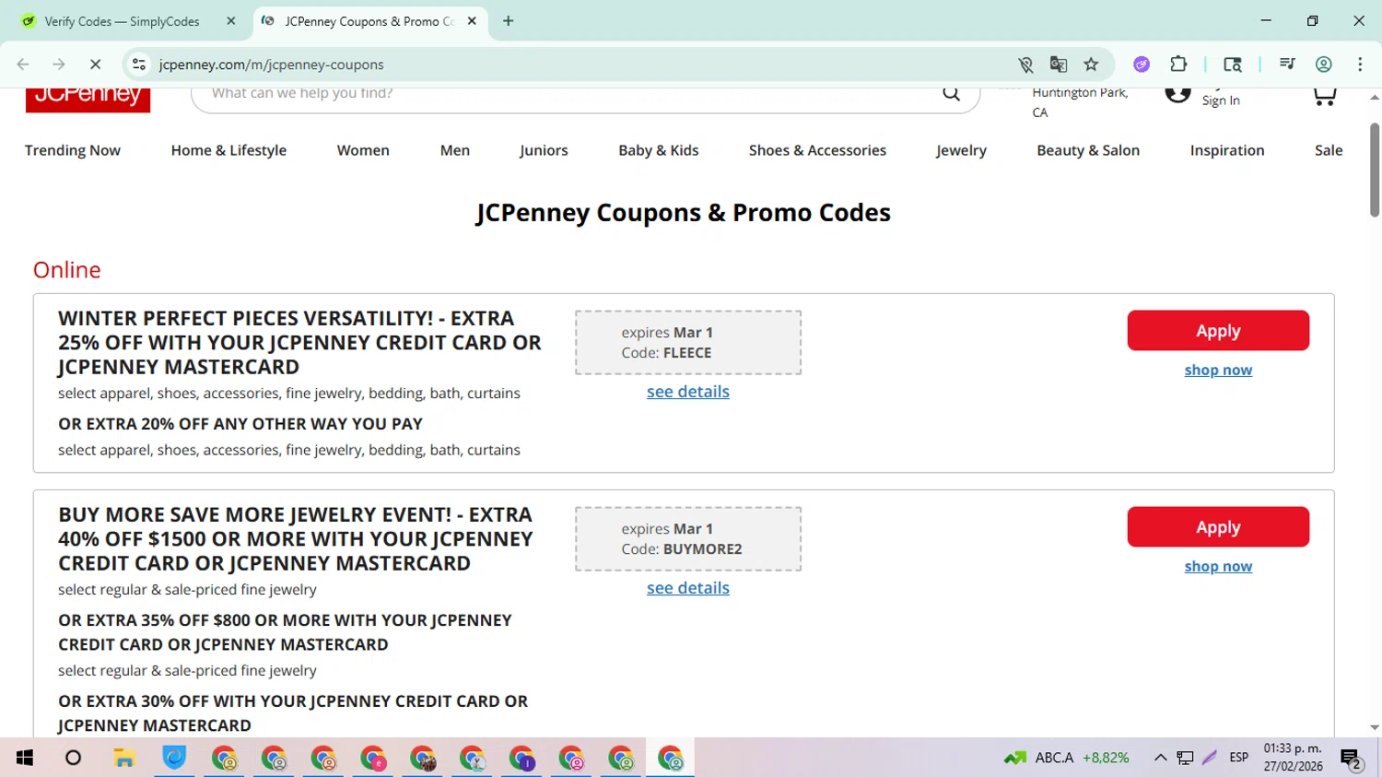See details of the BUYMORE2 coupon

(x=688, y=588)
